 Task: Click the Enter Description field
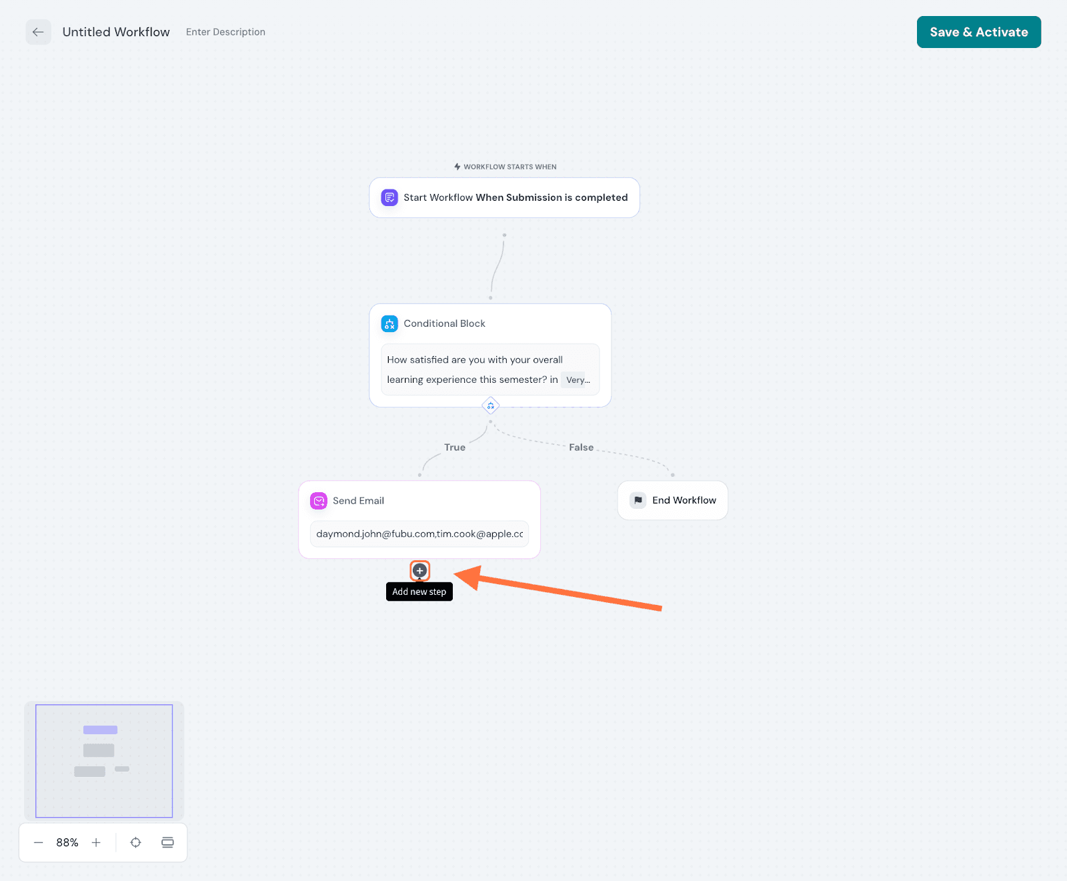[225, 32]
